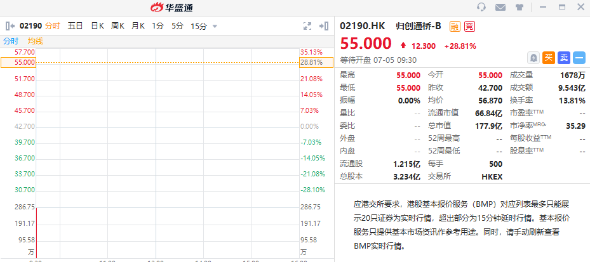590x262 pixels.
Task: Toggle the 均线 average line display
Action: click(36, 41)
